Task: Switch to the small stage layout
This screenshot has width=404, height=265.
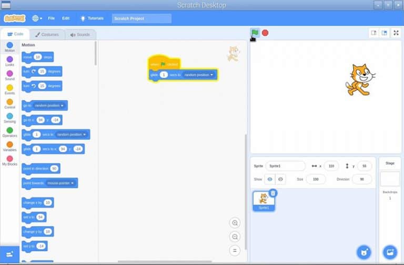Action: coord(373,33)
